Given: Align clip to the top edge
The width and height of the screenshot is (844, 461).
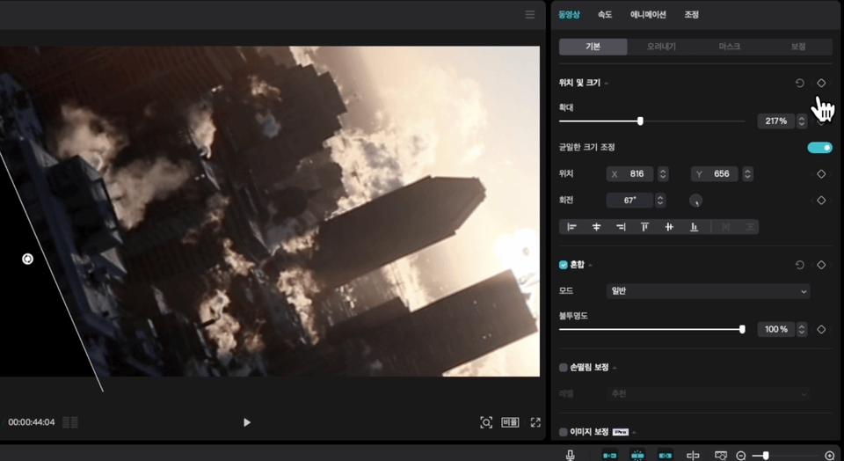Looking at the screenshot, I should (x=644, y=227).
